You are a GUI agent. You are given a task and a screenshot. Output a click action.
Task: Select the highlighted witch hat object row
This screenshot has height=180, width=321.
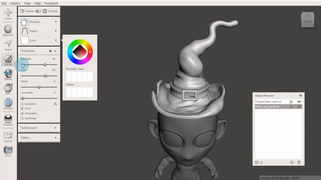[278, 106]
